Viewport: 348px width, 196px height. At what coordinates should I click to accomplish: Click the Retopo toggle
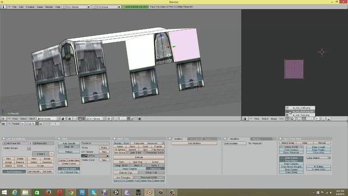coord(69,152)
